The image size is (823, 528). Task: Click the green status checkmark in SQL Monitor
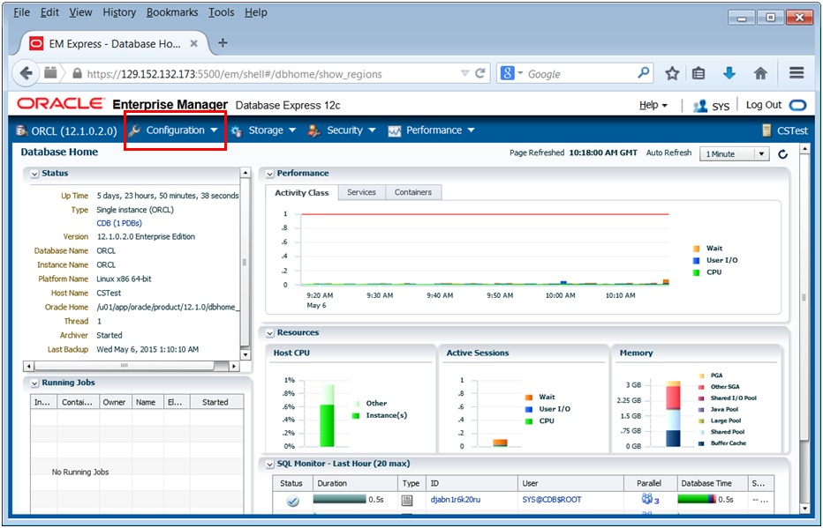pos(292,500)
